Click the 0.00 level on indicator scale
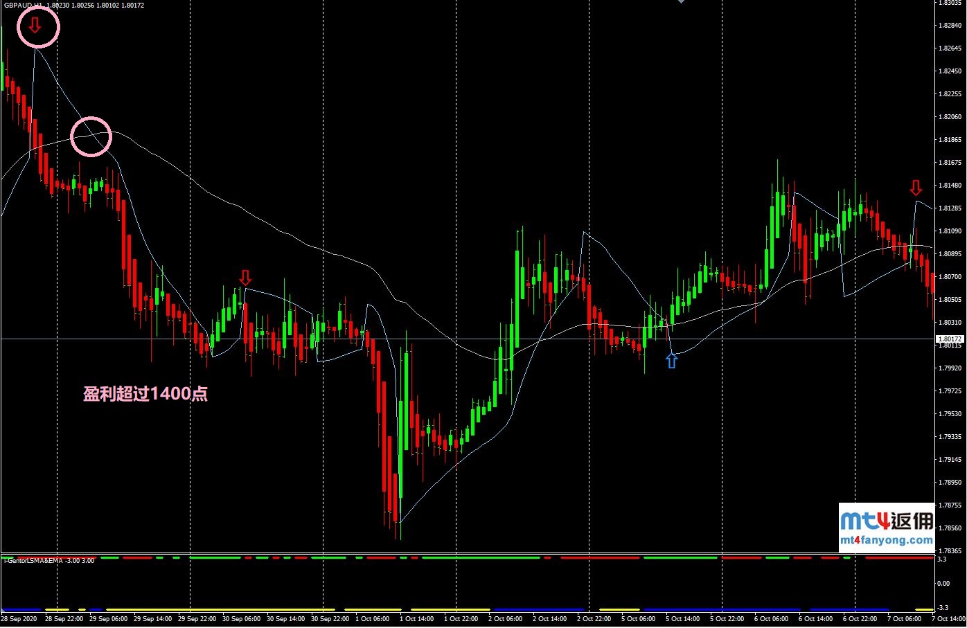This screenshot has width=967, height=628. click(x=943, y=583)
